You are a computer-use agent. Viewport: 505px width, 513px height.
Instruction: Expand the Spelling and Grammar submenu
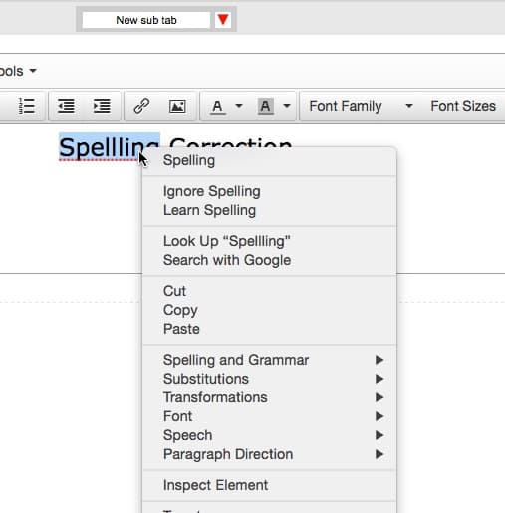(269, 360)
